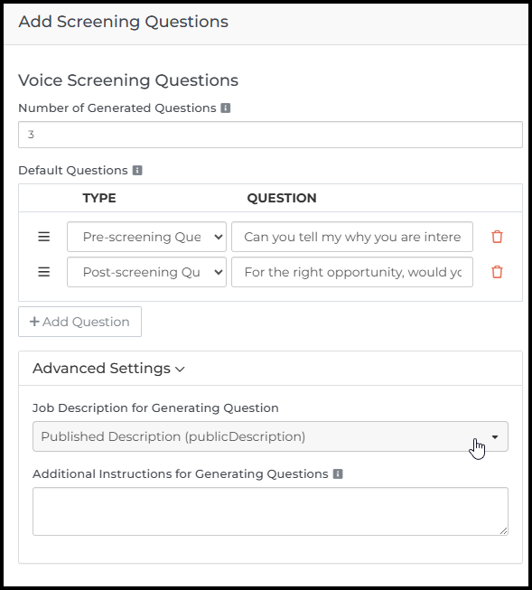Delete the Pre-screening question with trash icon
Screen dimensions: 532x590
point(497,237)
